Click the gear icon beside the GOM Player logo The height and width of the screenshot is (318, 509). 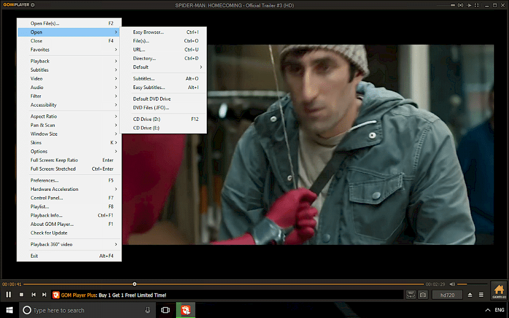tap(33, 5)
